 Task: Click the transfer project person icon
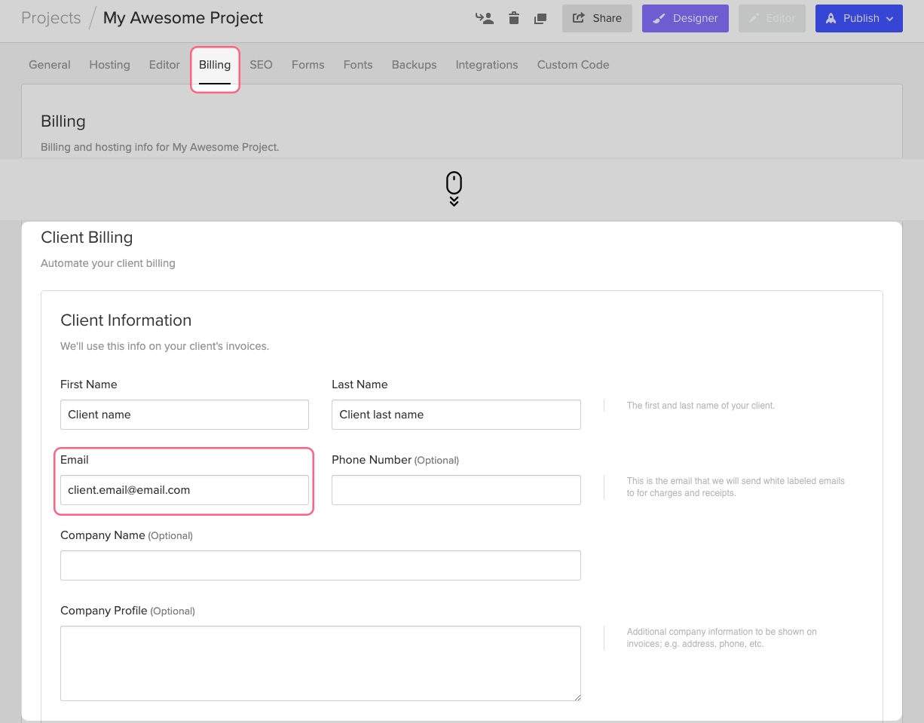pyautogui.click(x=485, y=18)
